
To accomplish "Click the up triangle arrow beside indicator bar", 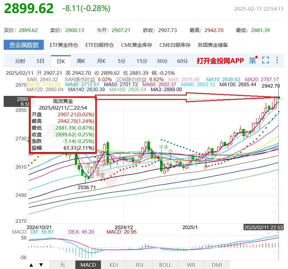I will pos(31,264).
